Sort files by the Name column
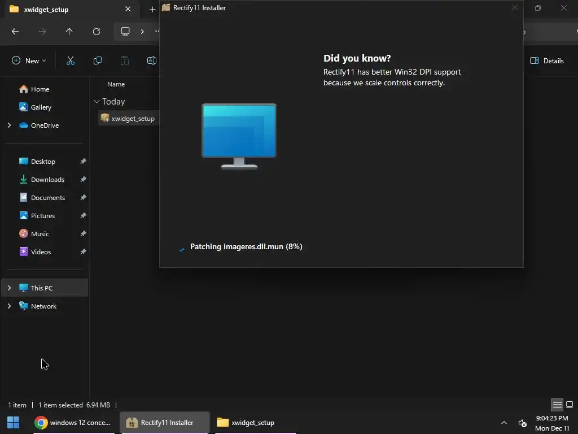578x434 pixels. point(116,85)
